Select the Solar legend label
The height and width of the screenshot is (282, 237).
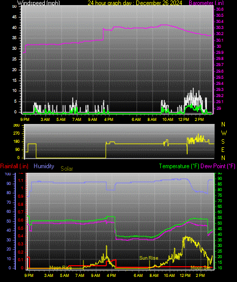pos(67,169)
